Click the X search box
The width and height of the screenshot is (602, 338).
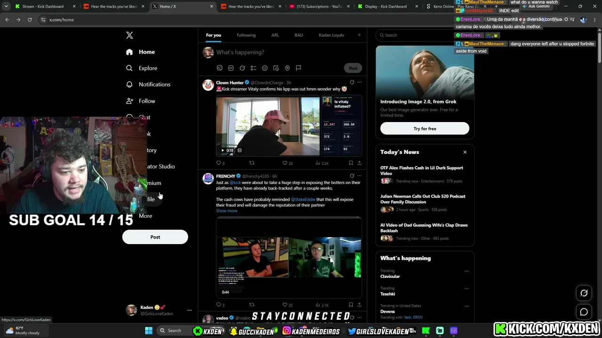coord(425,35)
